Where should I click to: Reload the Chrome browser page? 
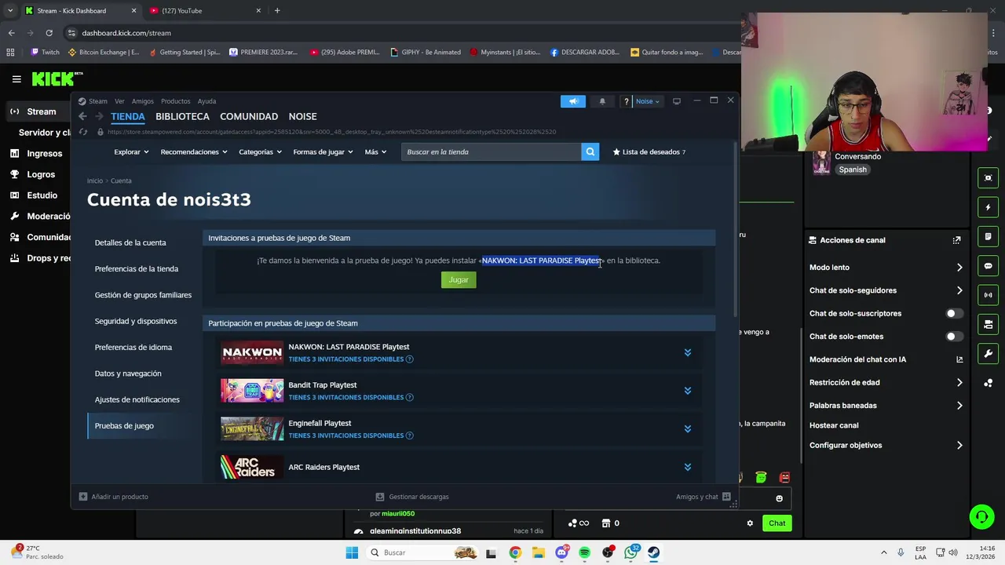[x=49, y=33]
